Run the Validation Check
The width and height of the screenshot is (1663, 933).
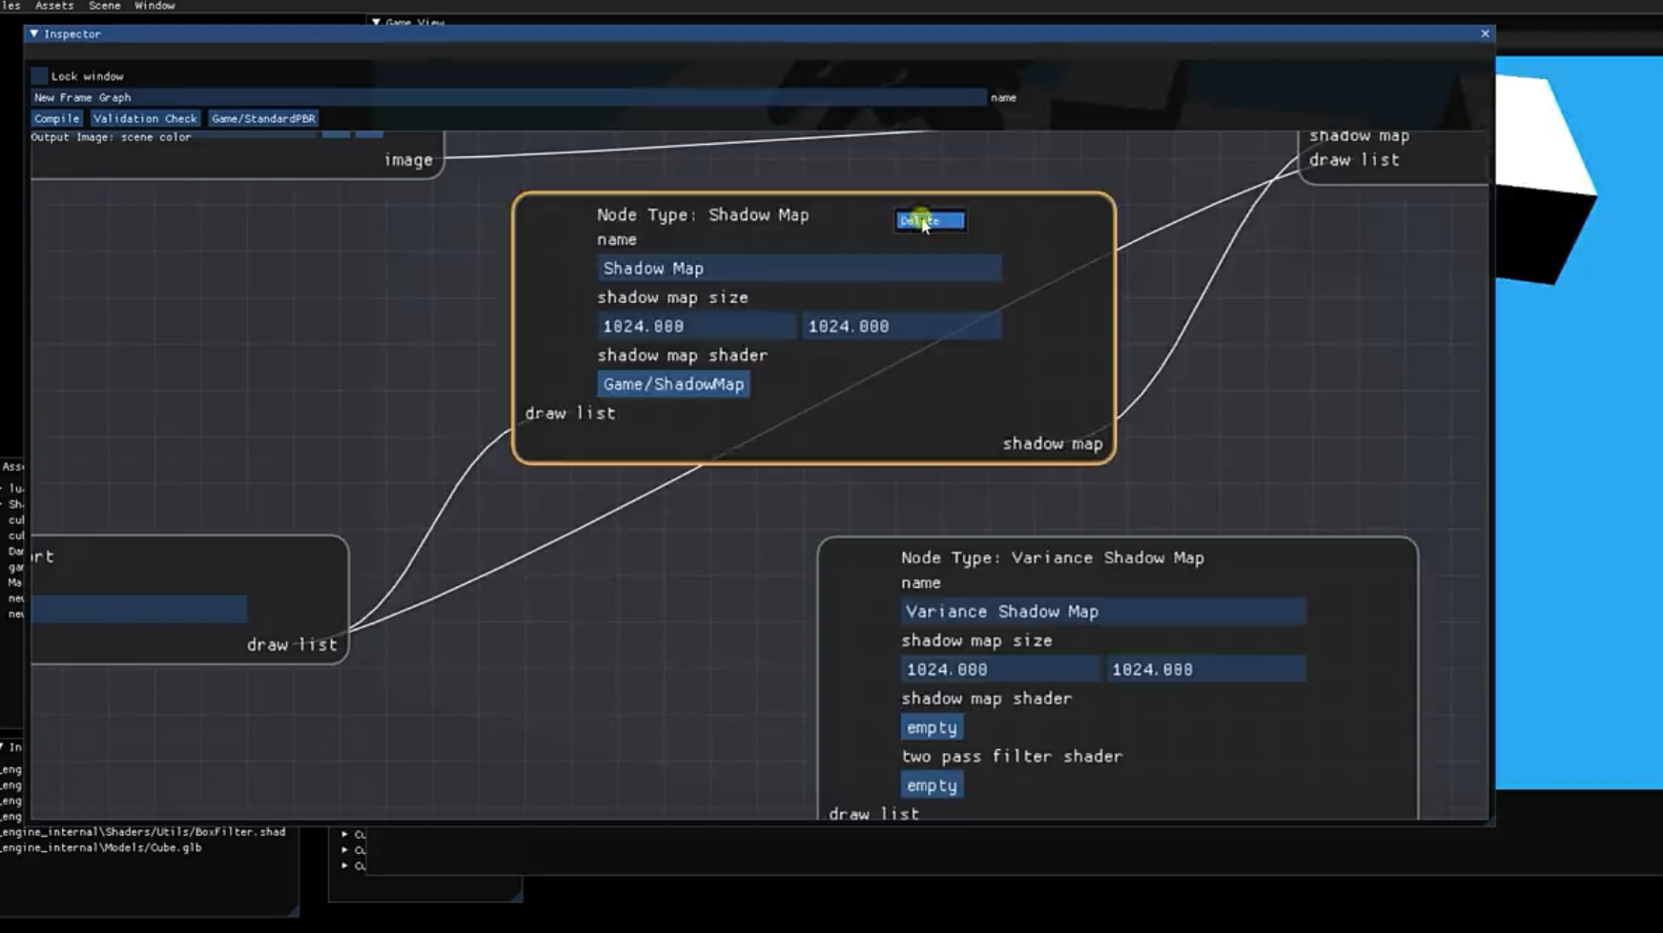(x=145, y=118)
